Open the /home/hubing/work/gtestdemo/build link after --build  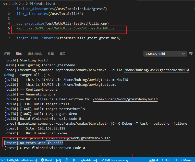coord(156,70)
